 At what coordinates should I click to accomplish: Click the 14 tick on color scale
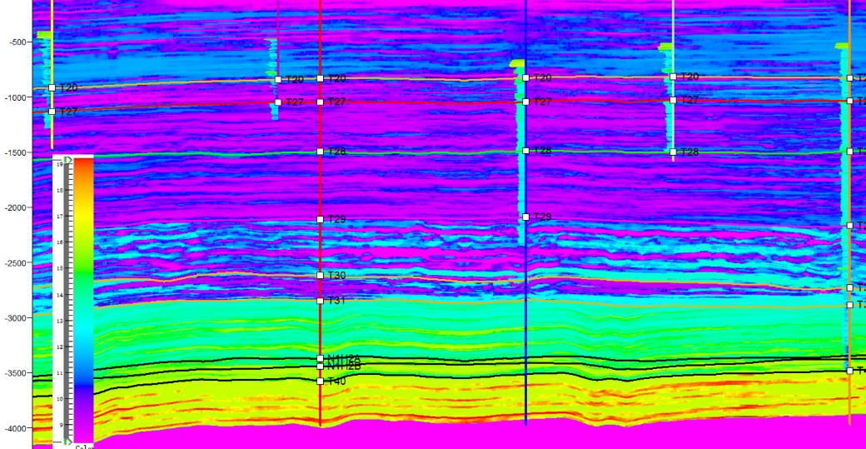(60, 295)
